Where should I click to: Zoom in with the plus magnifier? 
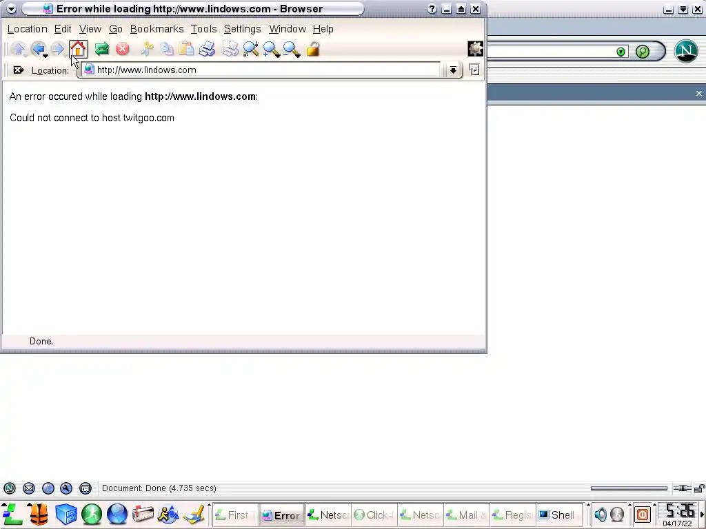point(272,49)
